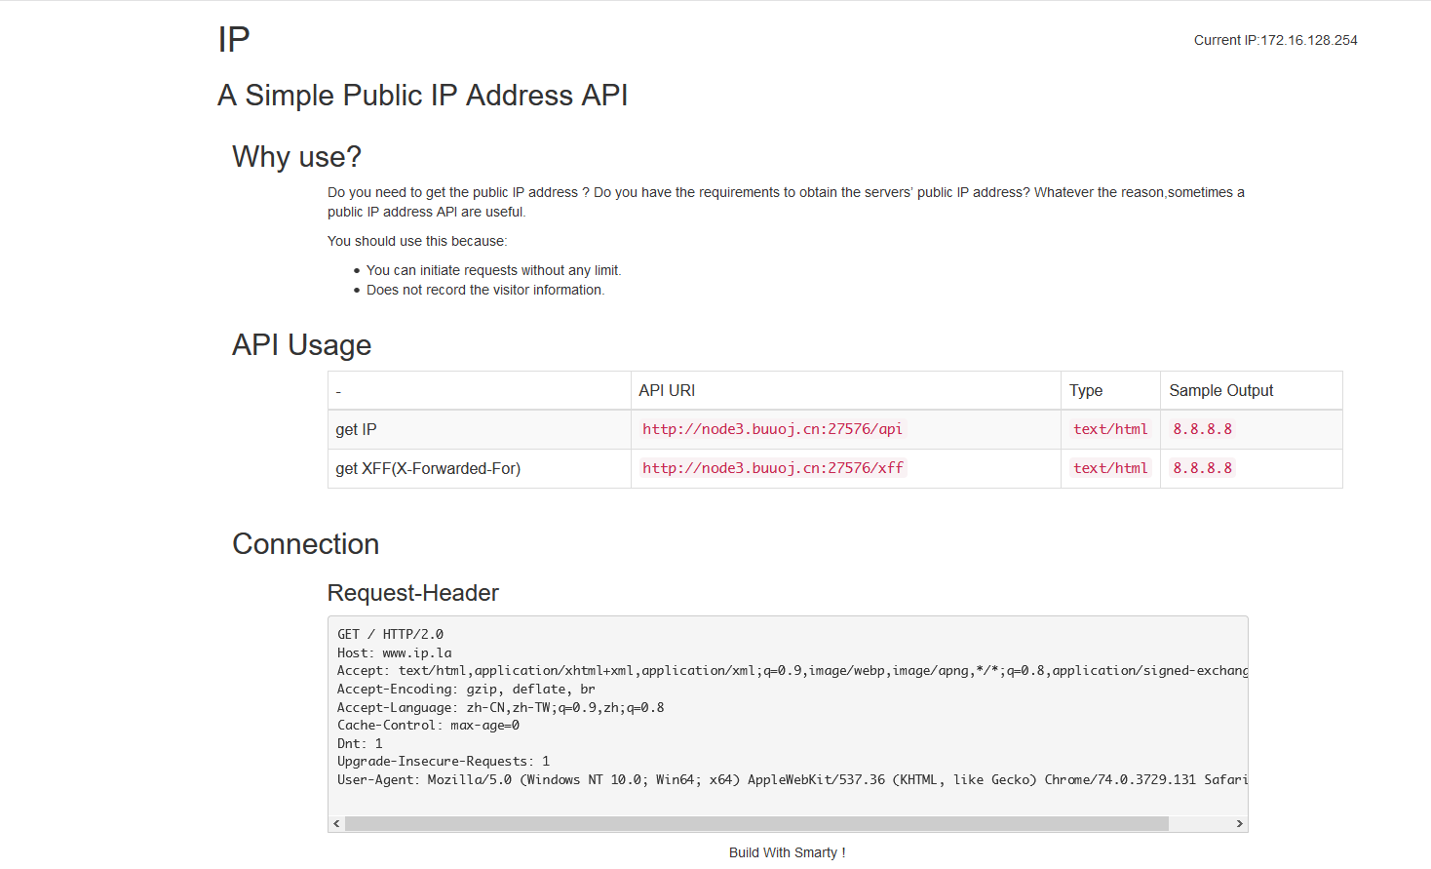Click the 'API URI' column header
This screenshot has height=869, width=1431.
[x=667, y=390]
